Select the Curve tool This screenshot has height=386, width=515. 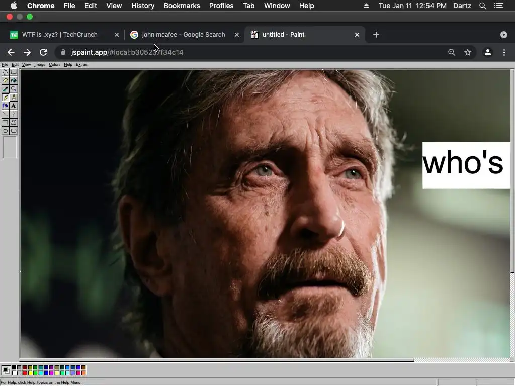tap(14, 114)
